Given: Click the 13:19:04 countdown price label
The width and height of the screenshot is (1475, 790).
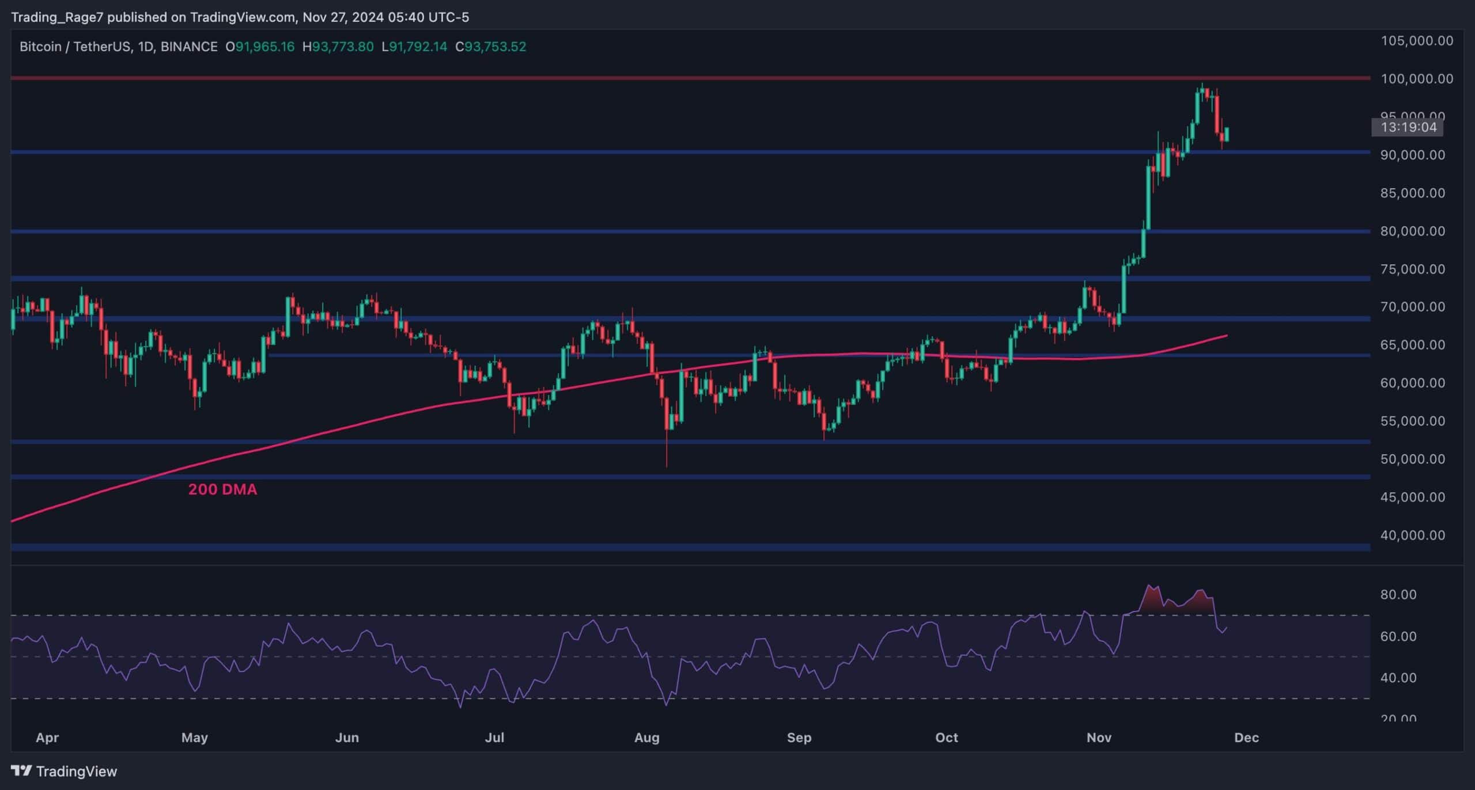Looking at the screenshot, I should pos(1408,127).
